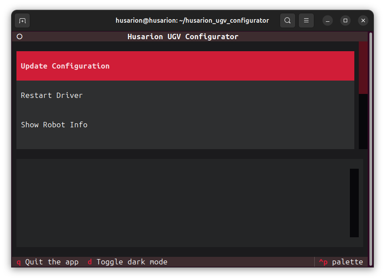Click the circle icon in the app header

tap(20, 37)
